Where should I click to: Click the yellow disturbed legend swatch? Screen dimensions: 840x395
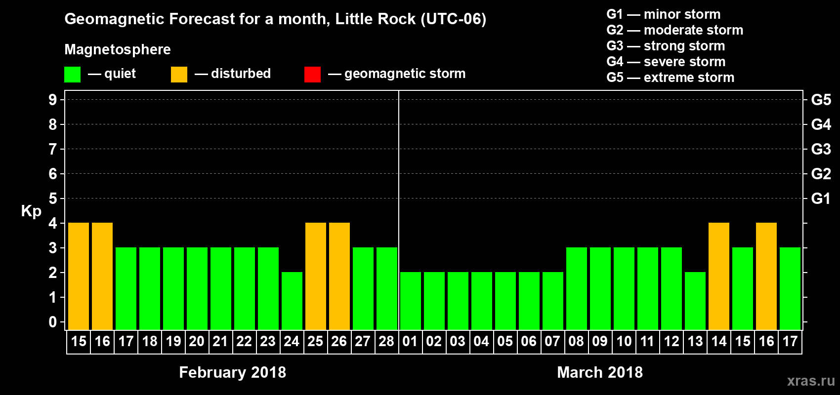click(179, 75)
